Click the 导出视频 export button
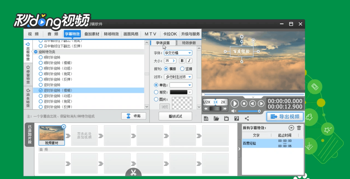This screenshot has height=179, width=350. pos(285,116)
